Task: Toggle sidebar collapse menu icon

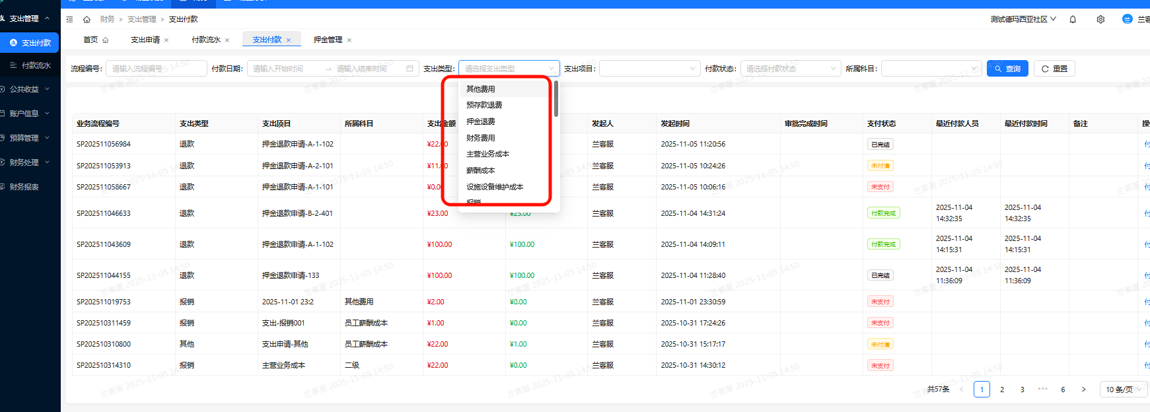Action: click(70, 19)
